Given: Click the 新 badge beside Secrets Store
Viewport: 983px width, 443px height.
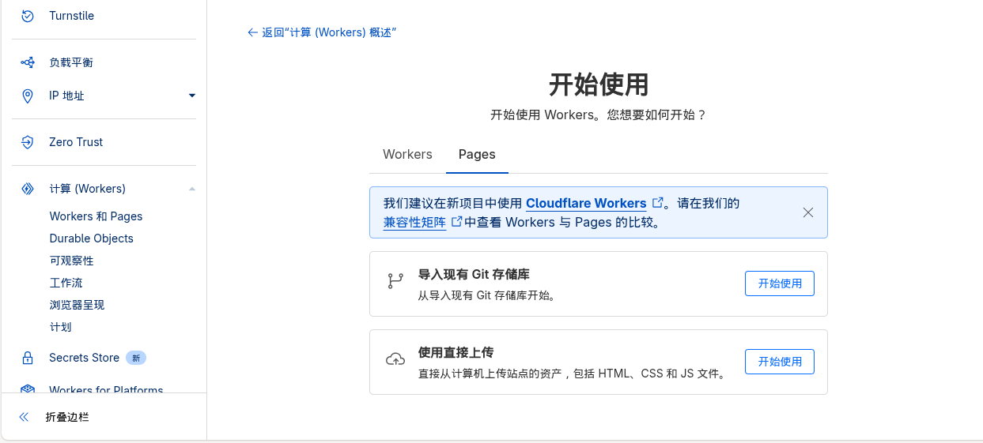Looking at the screenshot, I should click(136, 358).
